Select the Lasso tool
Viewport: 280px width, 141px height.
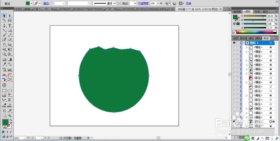click(x=10, y=20)
